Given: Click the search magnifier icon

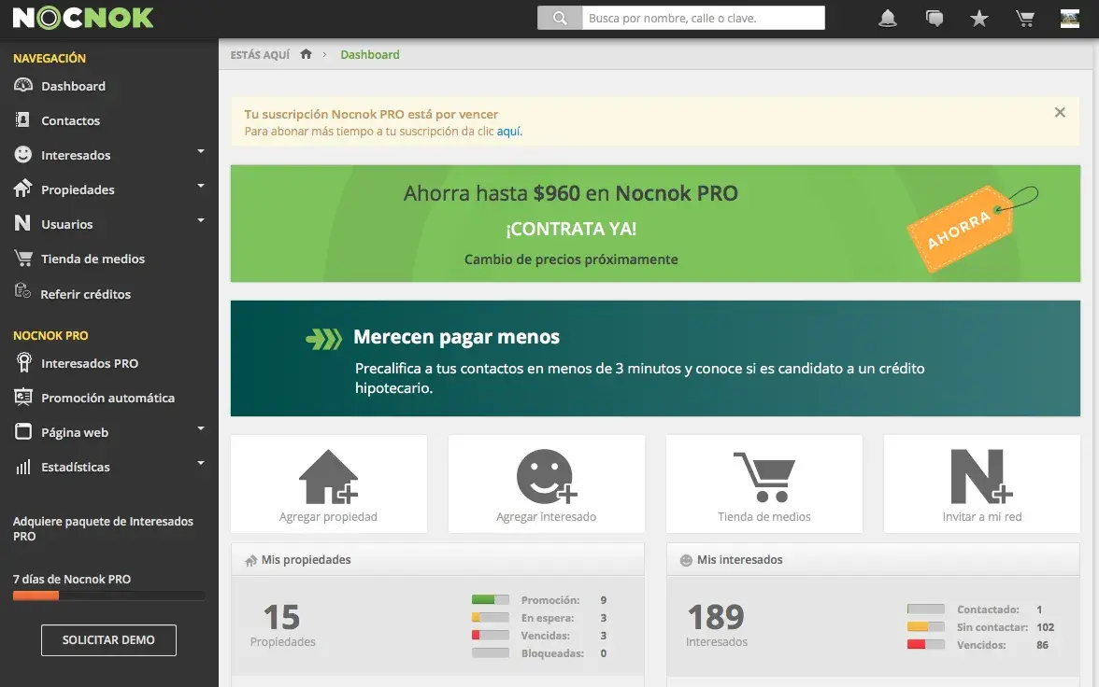Looking at the screenshot, I should coord(559,19).
